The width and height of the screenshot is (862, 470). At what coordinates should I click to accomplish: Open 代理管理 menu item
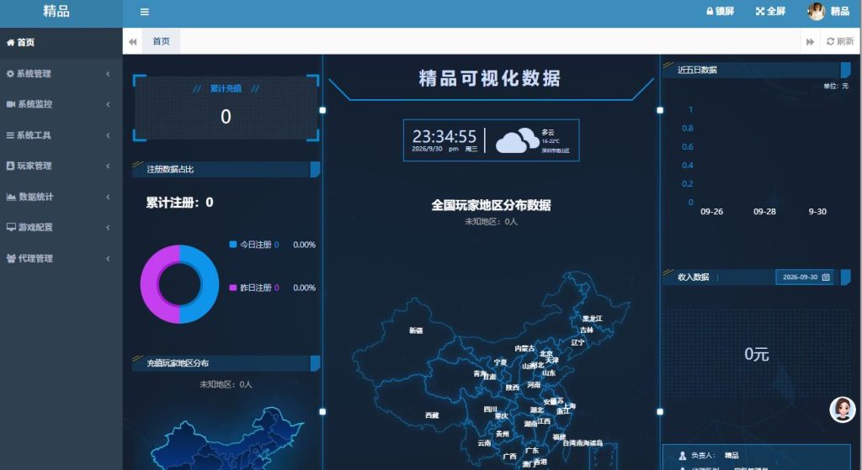61,258
